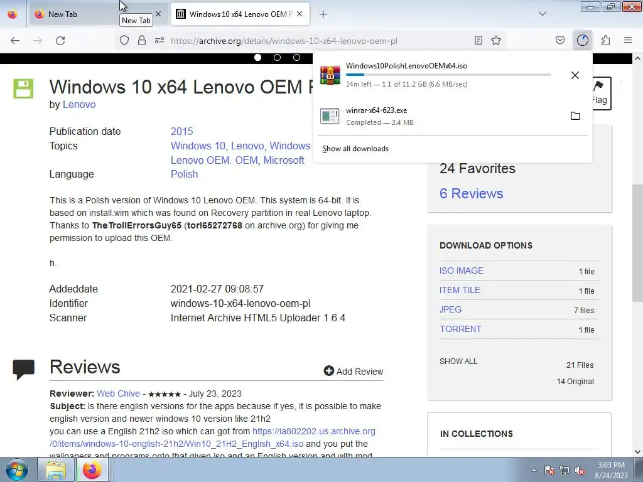Open the Lenovo topic link

(247, 146)
